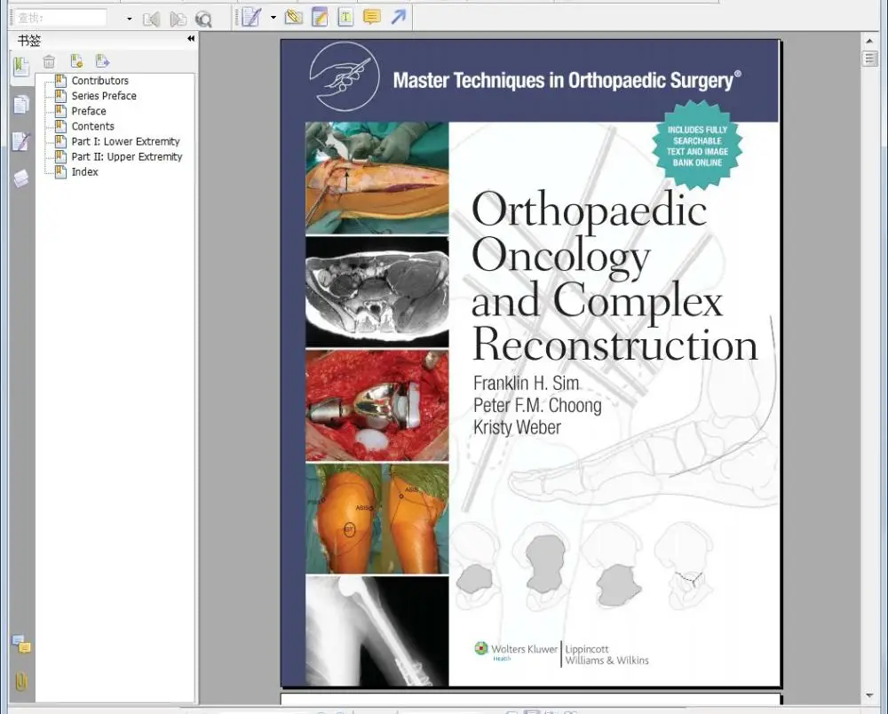The height and width of the screenshot is (714, 888).
Task: Click the marked thigh photo on cover
Action: pos(377,519)
